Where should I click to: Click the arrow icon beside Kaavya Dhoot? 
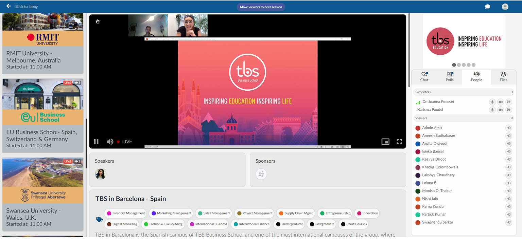click(x=509, y=160)
